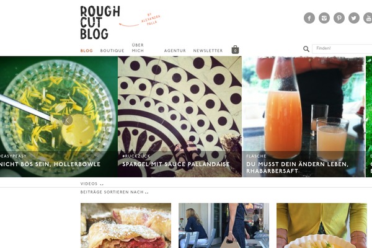The height and width of the screenshot is (248, 372).
Task: Expand Beiträge sortieren nach dropdown
Action: (114, 192)
